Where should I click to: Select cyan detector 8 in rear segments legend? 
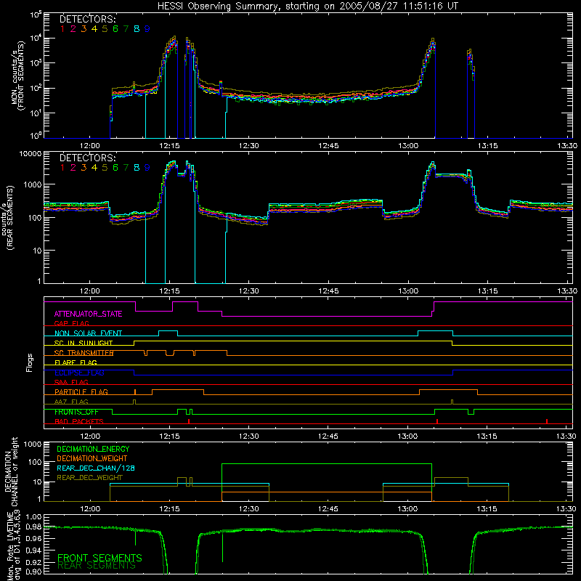point(137,168)
